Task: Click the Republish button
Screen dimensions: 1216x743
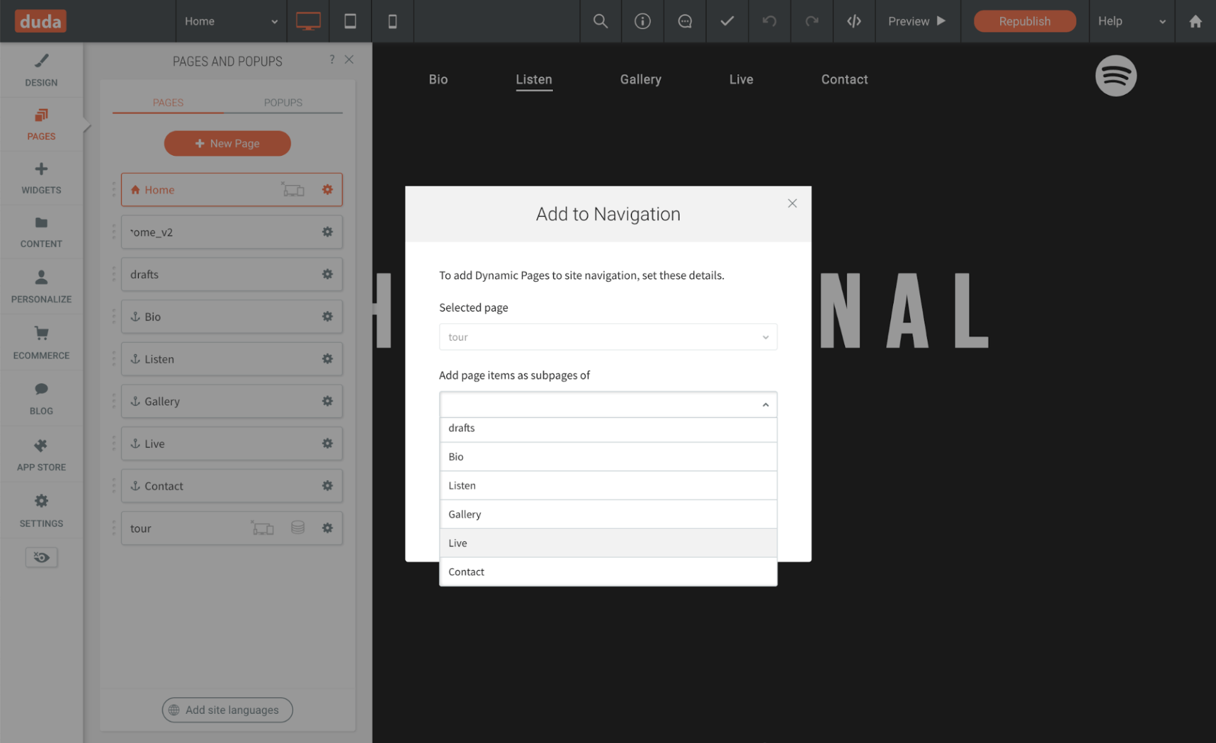Action: click(x=1024, y=21)
